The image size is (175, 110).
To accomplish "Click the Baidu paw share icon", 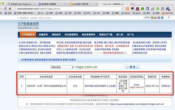I will coord(159,17).
